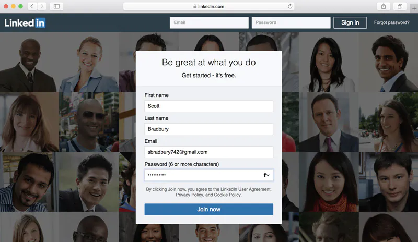The width and height of the screenshot is (418, 242).
Task: Open the Safari share menu
Action: tap(384, 6)
